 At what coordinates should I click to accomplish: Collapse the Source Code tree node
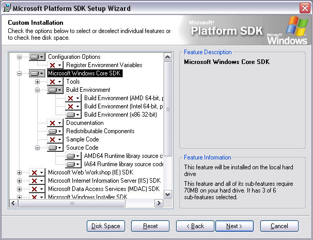point(37,148)
